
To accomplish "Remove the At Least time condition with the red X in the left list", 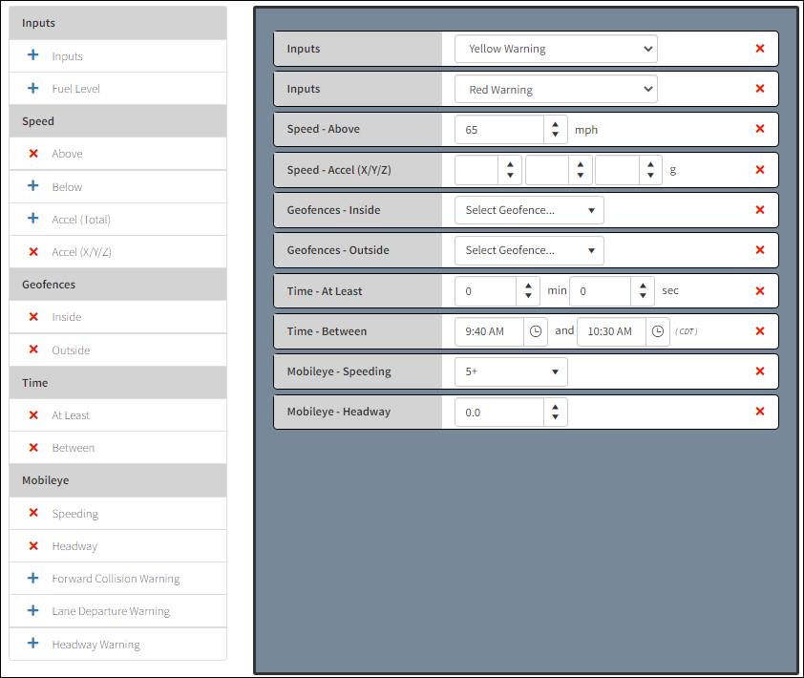I will tap(33, 414).
